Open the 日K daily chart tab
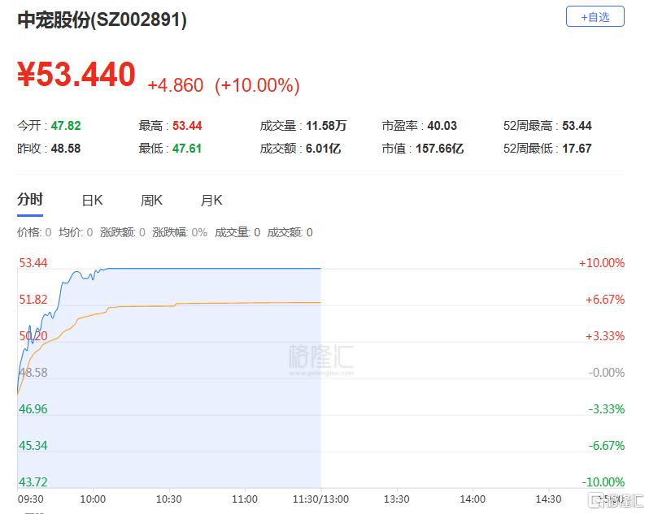The image size is (649, 514). pos(92,201)
